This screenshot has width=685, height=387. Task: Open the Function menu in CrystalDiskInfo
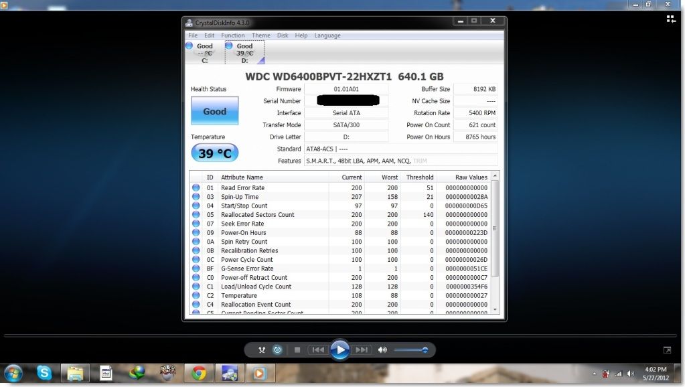point(232,35)
